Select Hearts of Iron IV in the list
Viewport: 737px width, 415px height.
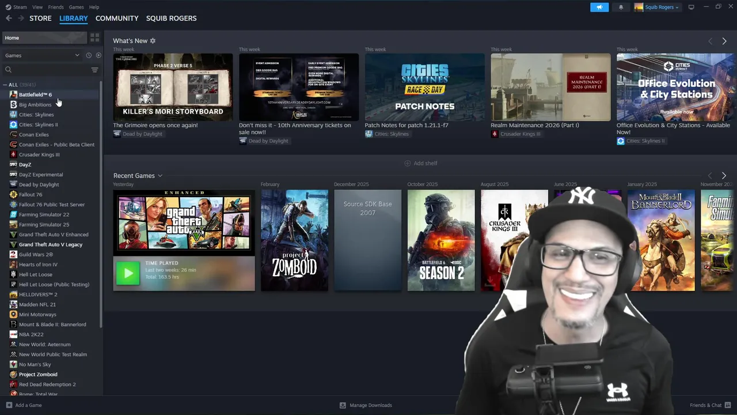coord(38,265)
